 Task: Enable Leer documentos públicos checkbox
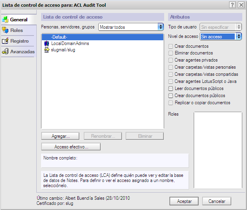(x=170, y=88)
